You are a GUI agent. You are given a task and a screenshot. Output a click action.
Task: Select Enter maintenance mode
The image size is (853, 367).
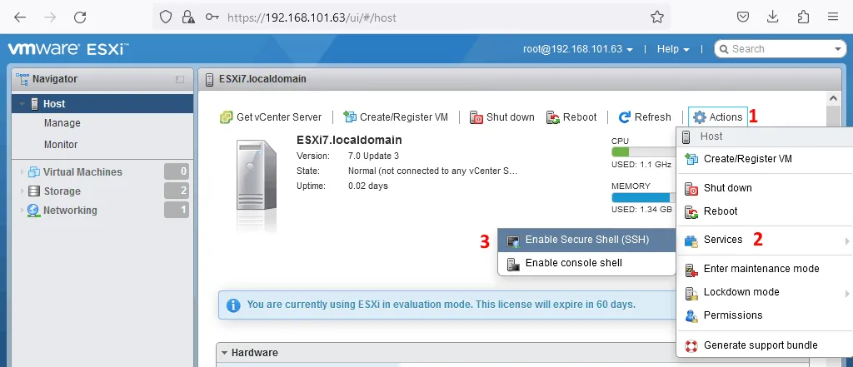(761, 269)
